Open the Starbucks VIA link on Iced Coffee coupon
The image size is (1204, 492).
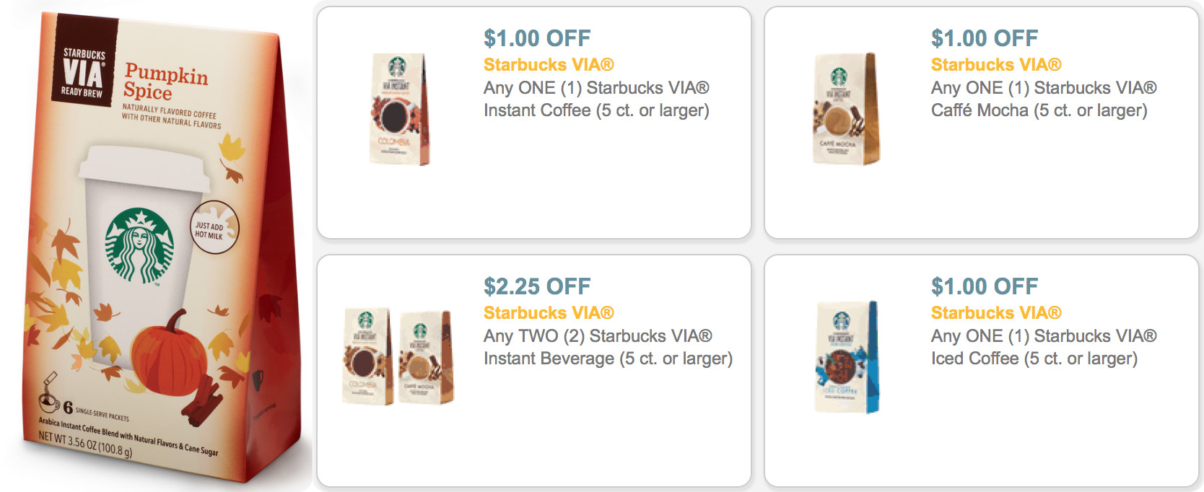(x=996, y=312)
